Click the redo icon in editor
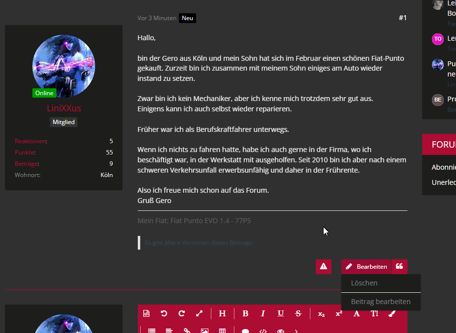Viewport: 456px width, 333px height. 181,314
